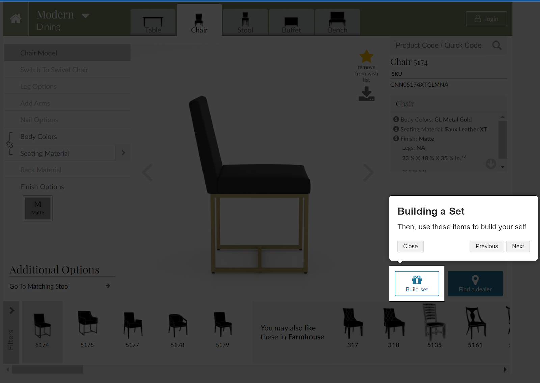Open Nail Options
Viewport: 540px width, 383px height.
(67, 120)
